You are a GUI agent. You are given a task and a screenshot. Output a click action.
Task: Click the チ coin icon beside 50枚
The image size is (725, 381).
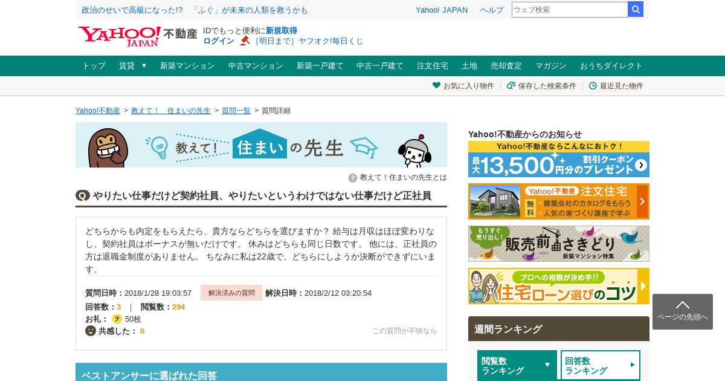pyautogui.click(x=117, y=319)
